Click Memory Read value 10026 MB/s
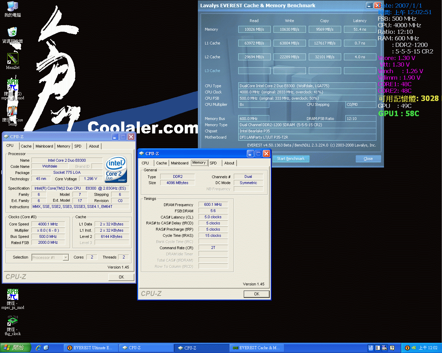This screenshot has height=353, width=442. coord(254,29)
